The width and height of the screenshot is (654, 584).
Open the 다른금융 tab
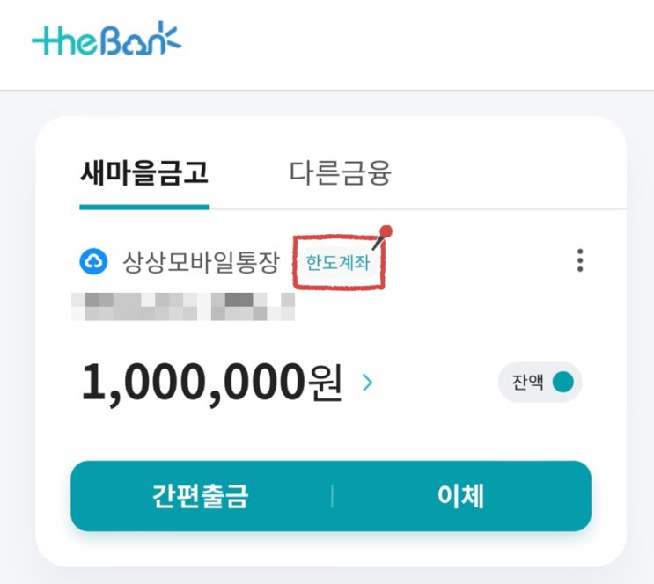pos(340,172)
